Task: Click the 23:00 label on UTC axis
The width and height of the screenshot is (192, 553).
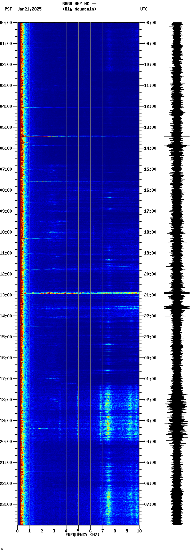Action: click(150, 337)
